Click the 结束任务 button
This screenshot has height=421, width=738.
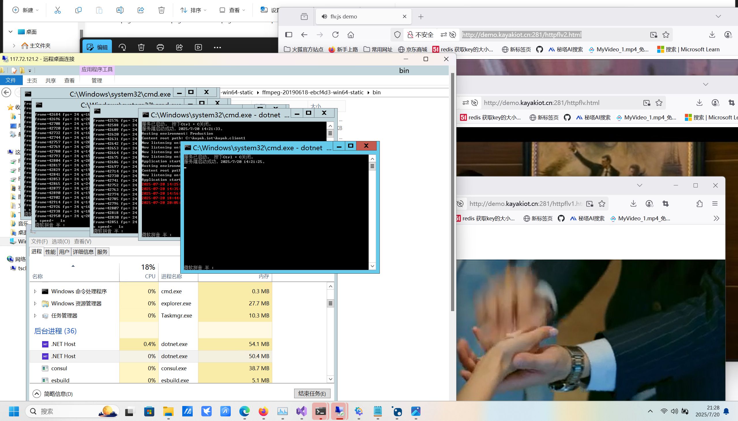click(312, 393)
